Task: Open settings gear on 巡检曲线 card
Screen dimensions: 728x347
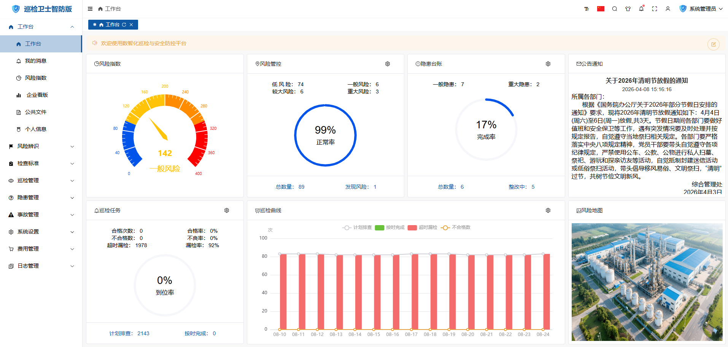Action: pyautogui.click(x=548, y=210)
